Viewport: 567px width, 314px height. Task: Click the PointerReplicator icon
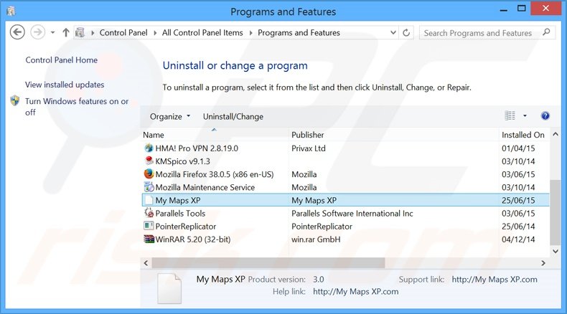tap(149, 226)
